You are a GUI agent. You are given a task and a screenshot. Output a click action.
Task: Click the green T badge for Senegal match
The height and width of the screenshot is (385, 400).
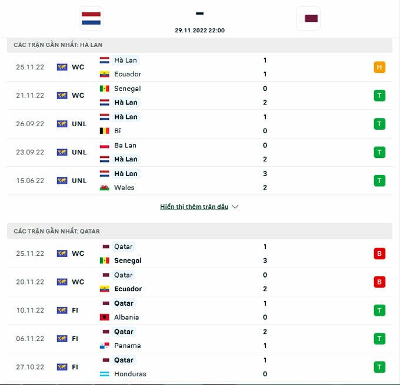tap(379, 96)
